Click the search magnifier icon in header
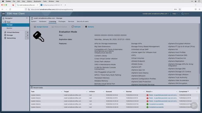202x113 pixels. point(182,14)
